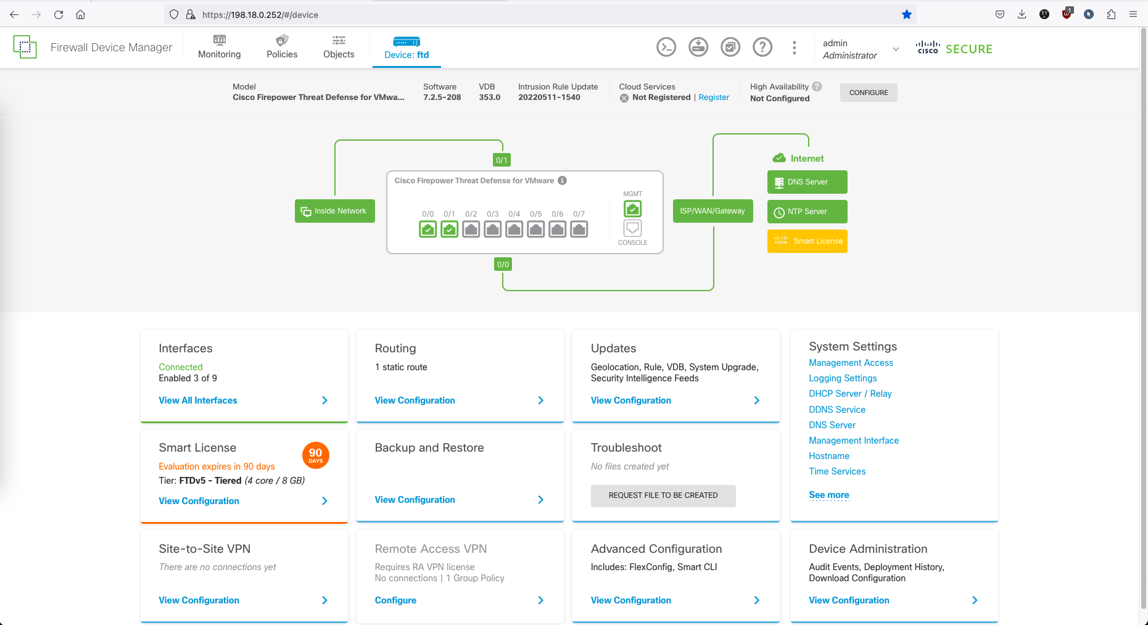Click the three-dot more options menu
The image size is (1148, 625).
pos(795,48)
